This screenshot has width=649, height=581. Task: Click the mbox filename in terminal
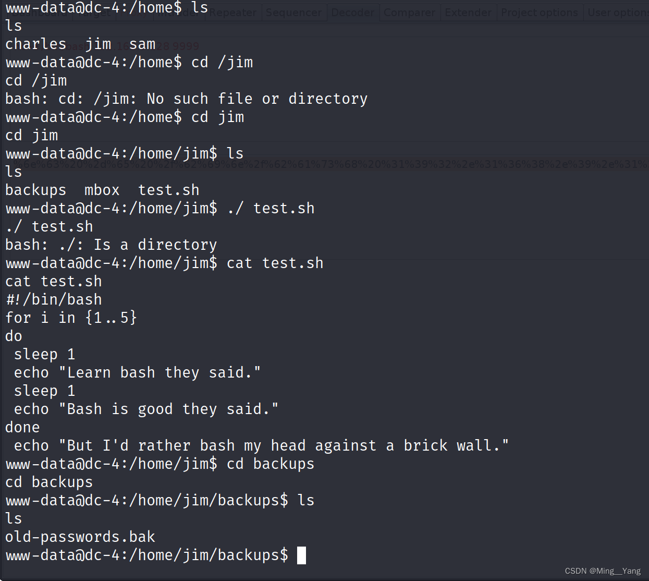[x=102, y=189]
